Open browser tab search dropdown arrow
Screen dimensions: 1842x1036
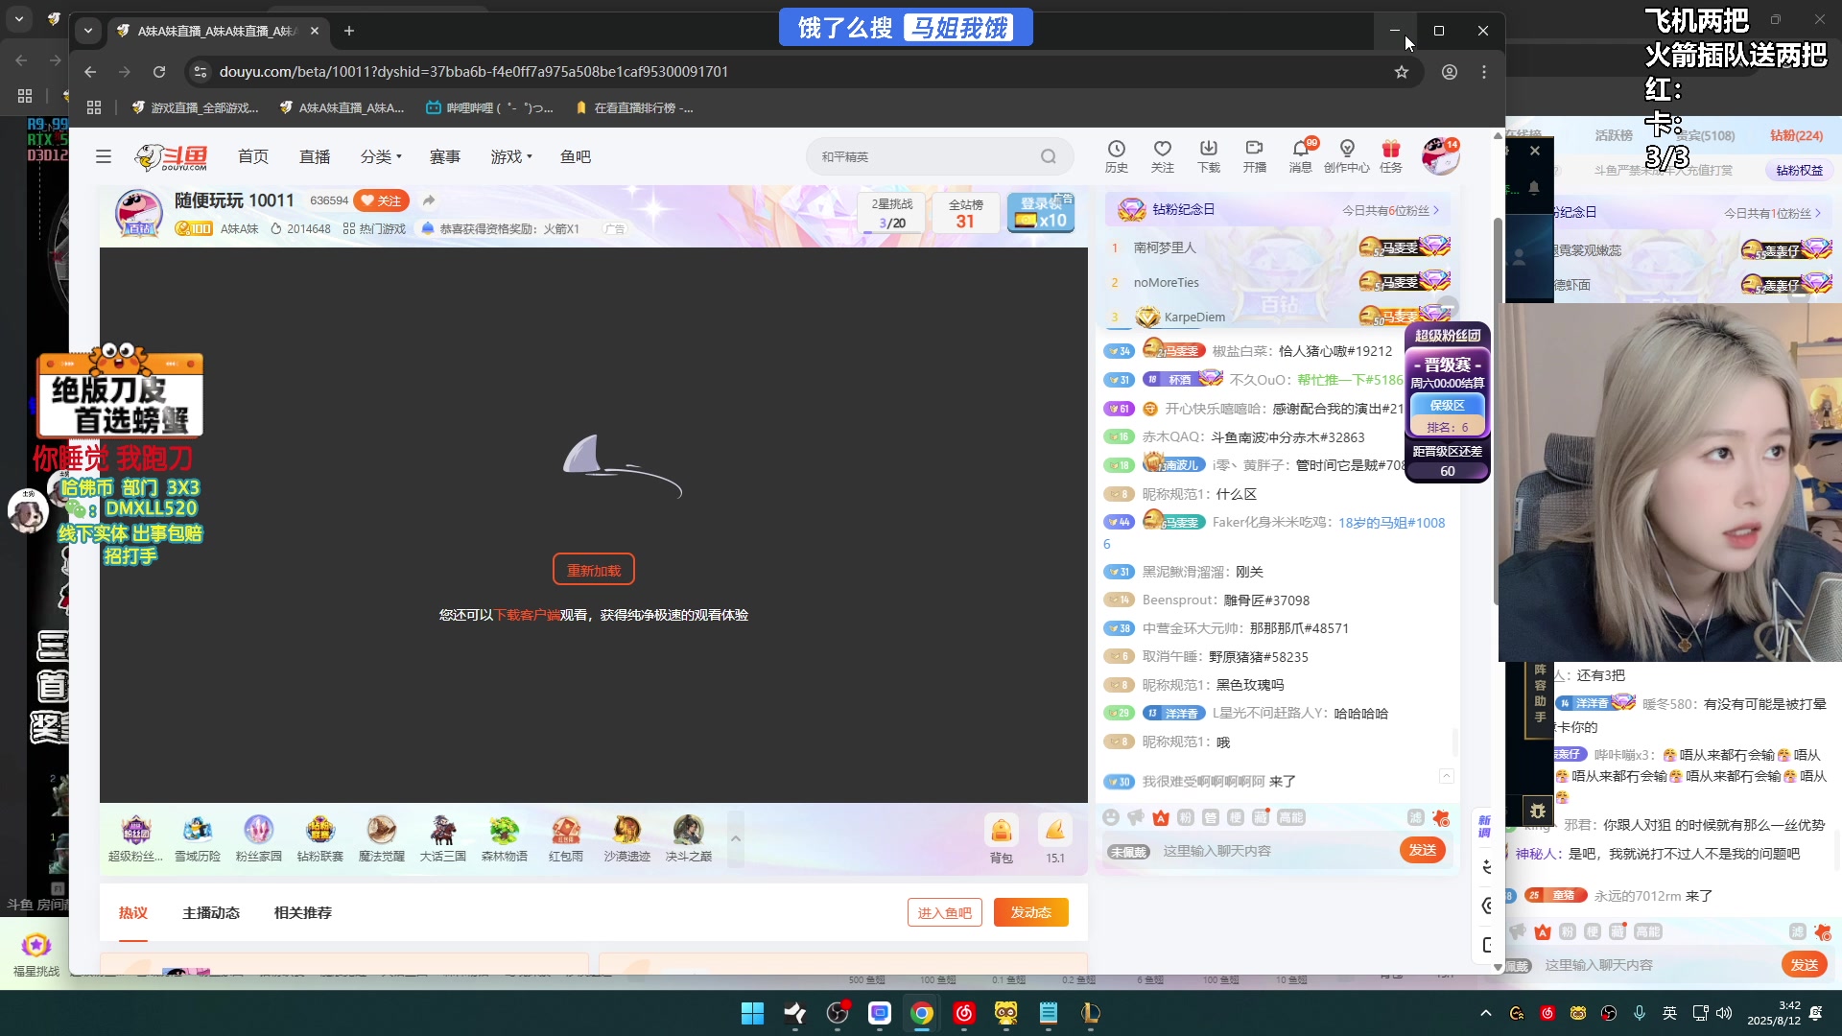(x=88, y=31)
